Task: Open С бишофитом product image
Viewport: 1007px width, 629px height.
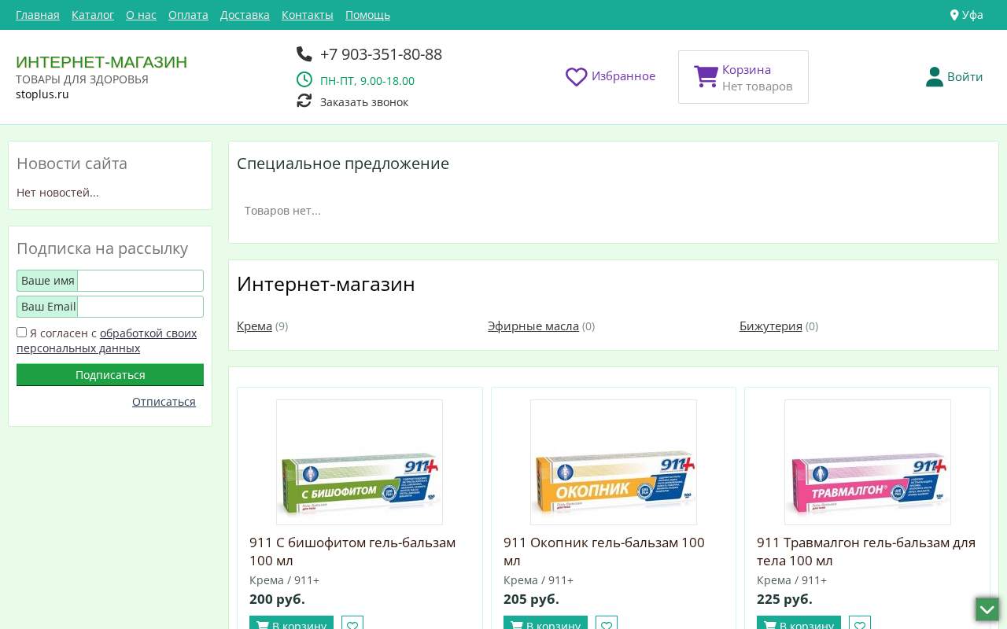Action: tap(360, 462)
